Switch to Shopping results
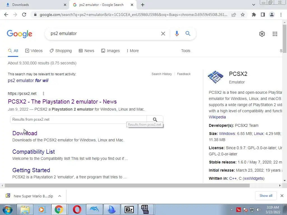287x215 pixels. 61,51
